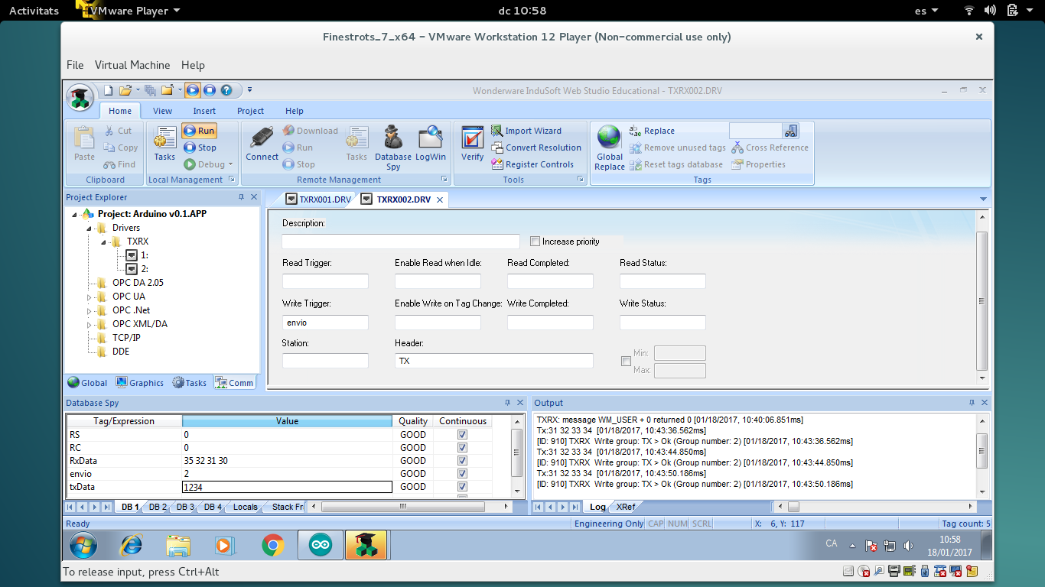Image resolution: width=1045 pixels, height=587 pixels.
Task: Click the Local Management Tasks icon
Action: [164, 144]
